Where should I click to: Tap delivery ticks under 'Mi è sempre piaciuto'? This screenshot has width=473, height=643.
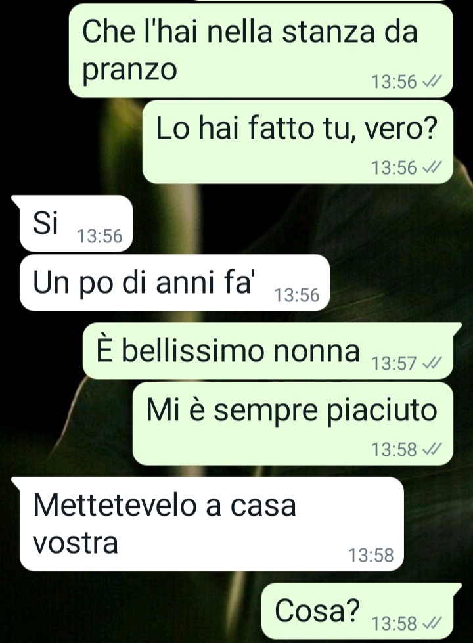432,449
